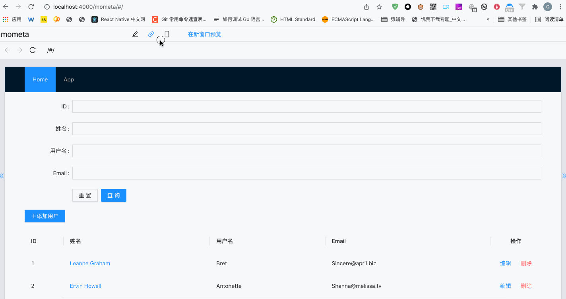Open React Native 中文网 bookmark
The height and width of the screenshot is (299, 566).
[118, 19]
